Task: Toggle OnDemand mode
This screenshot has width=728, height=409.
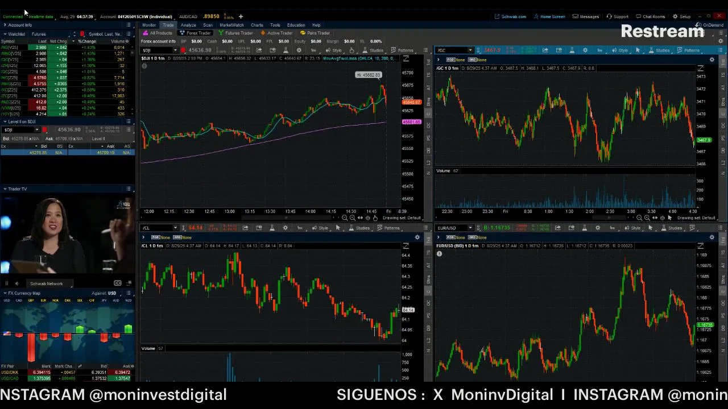Action: coord(710,25)
